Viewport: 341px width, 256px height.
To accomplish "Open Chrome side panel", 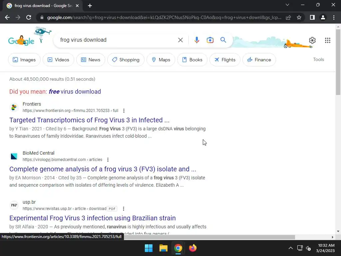I will coord(312,17).
